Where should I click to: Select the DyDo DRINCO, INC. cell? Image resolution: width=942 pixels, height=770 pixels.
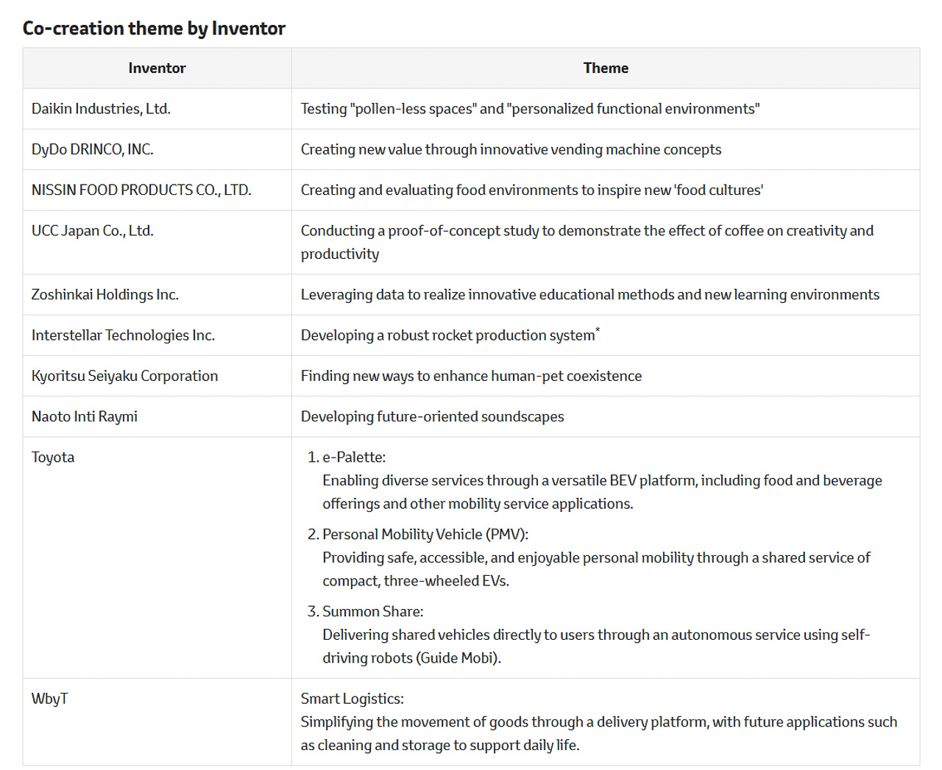click(92, 149)
